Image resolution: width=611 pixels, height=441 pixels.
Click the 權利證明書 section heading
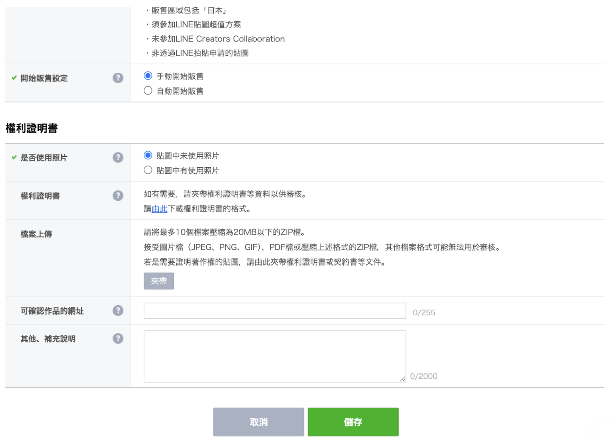(31, 128)
